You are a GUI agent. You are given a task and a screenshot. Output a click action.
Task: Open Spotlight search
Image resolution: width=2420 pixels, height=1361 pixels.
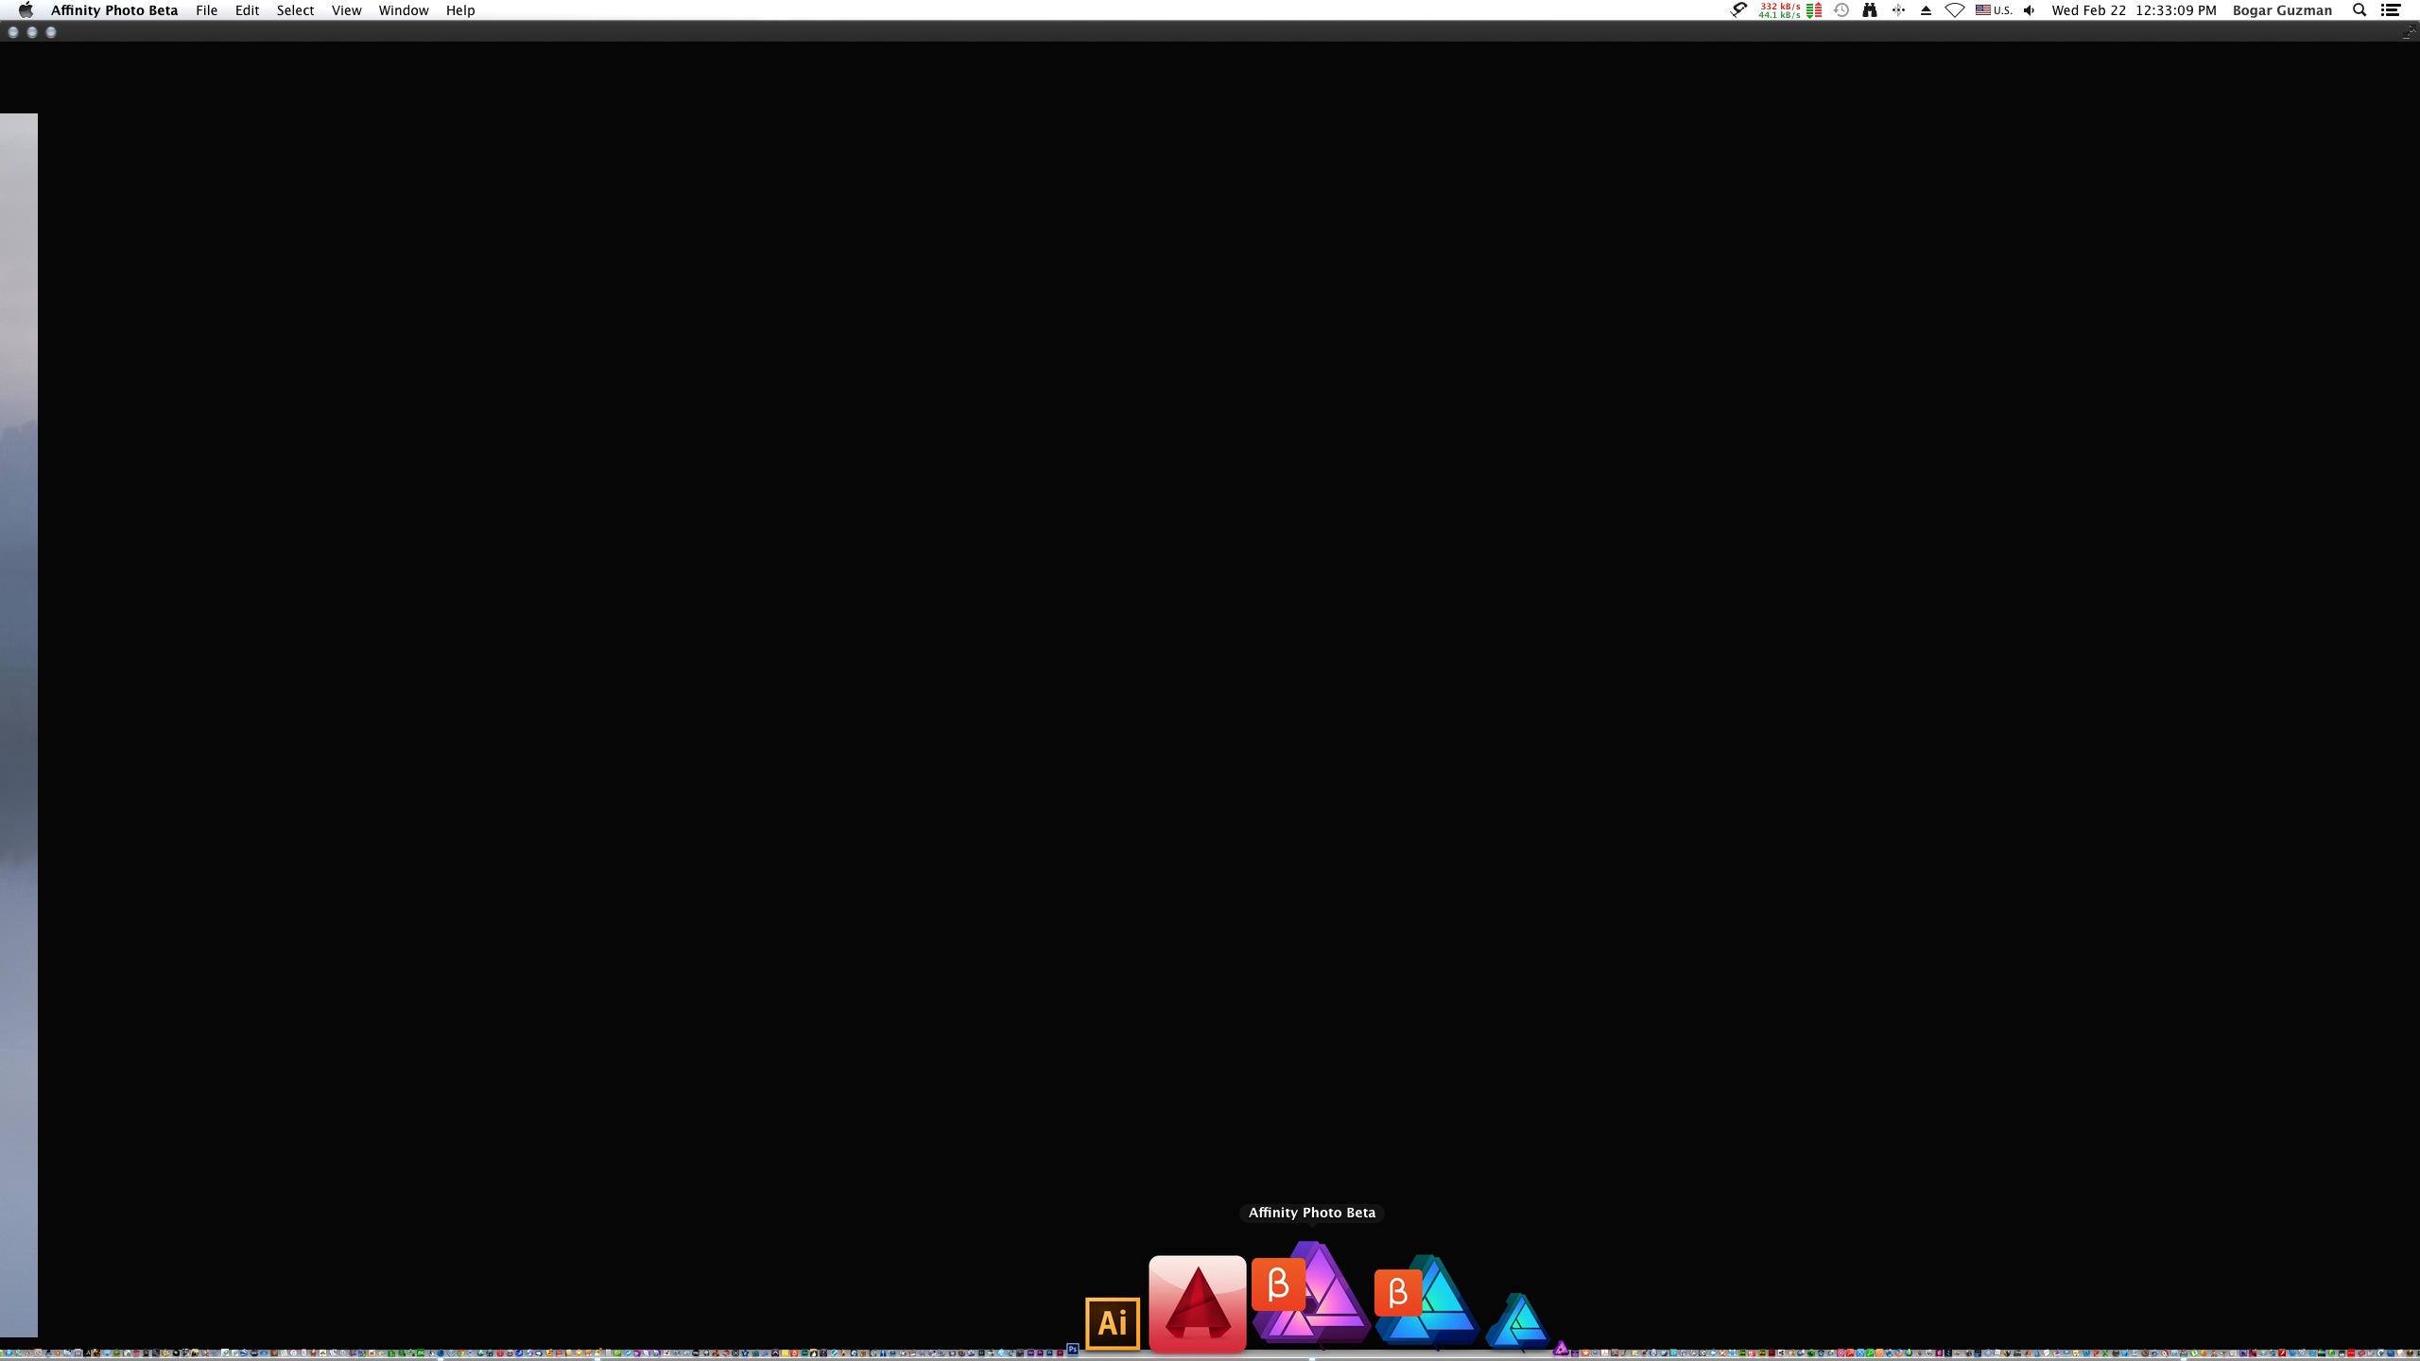2359,10
